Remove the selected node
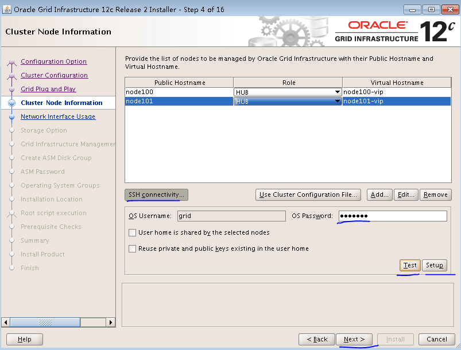Viewport: 461px width, 350px height. 436,195
